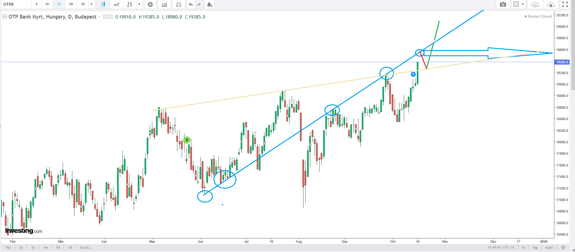Click the 18000.0 price axis label
Screen dimensions: 575x252
tap(562, 142)
